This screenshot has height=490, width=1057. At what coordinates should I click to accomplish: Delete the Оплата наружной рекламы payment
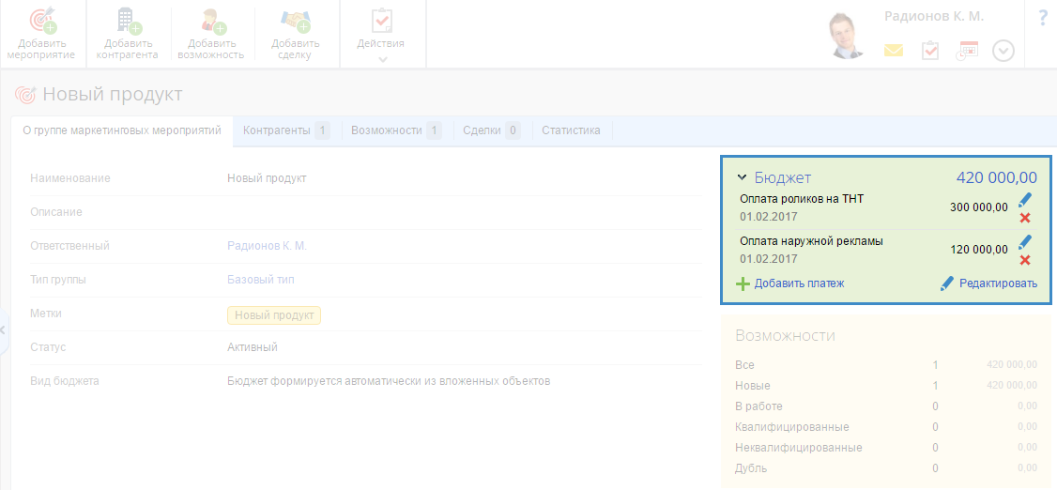click(x=1025, y=260)
